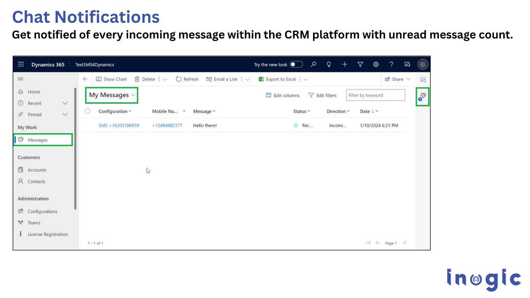The height and width of the screenshot is (298, 530).
Task: Open the Status column header menu
Action: click(301, 111)
